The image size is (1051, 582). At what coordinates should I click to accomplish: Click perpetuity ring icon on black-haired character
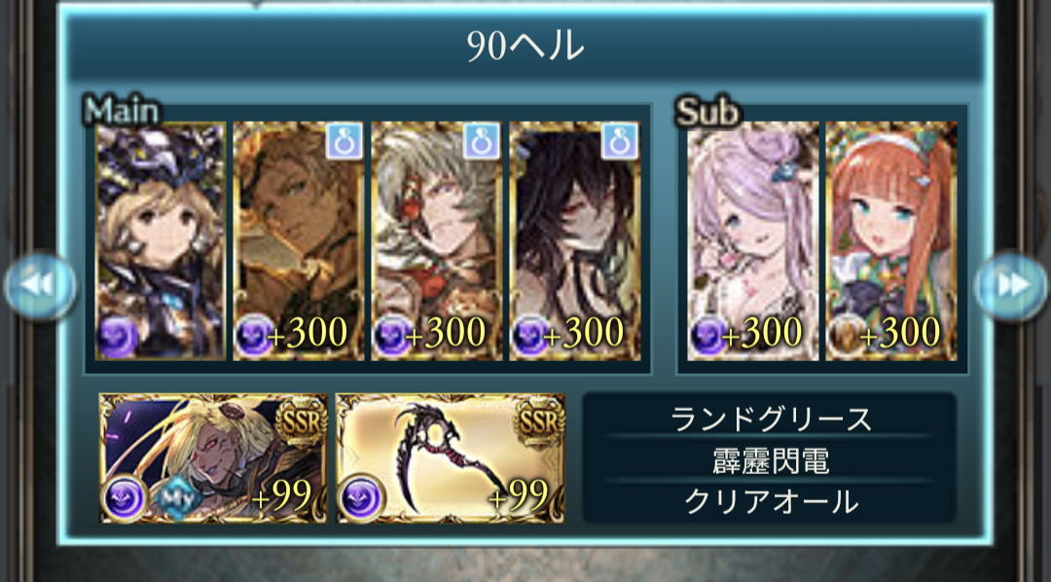(x=620, y=141)
